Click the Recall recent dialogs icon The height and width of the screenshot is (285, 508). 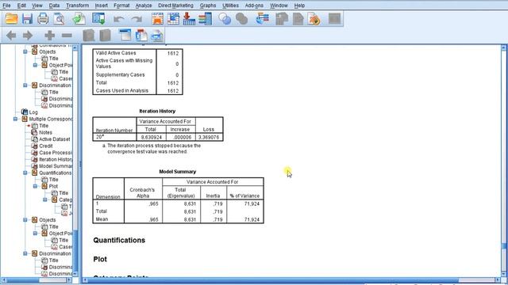98,19
